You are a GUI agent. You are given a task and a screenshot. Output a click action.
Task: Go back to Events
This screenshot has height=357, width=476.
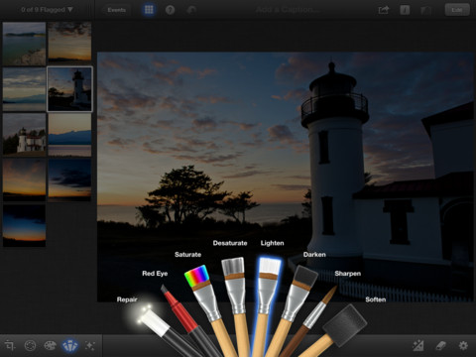pos(116,10)
